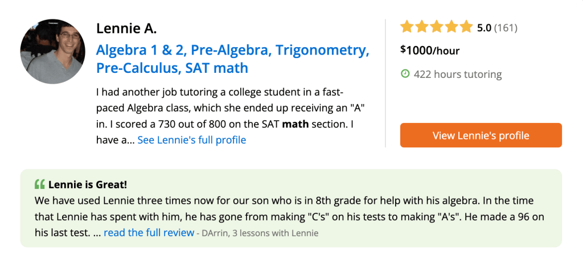
Task: Click the (161) review count
Action: click(x=506, y=27)
